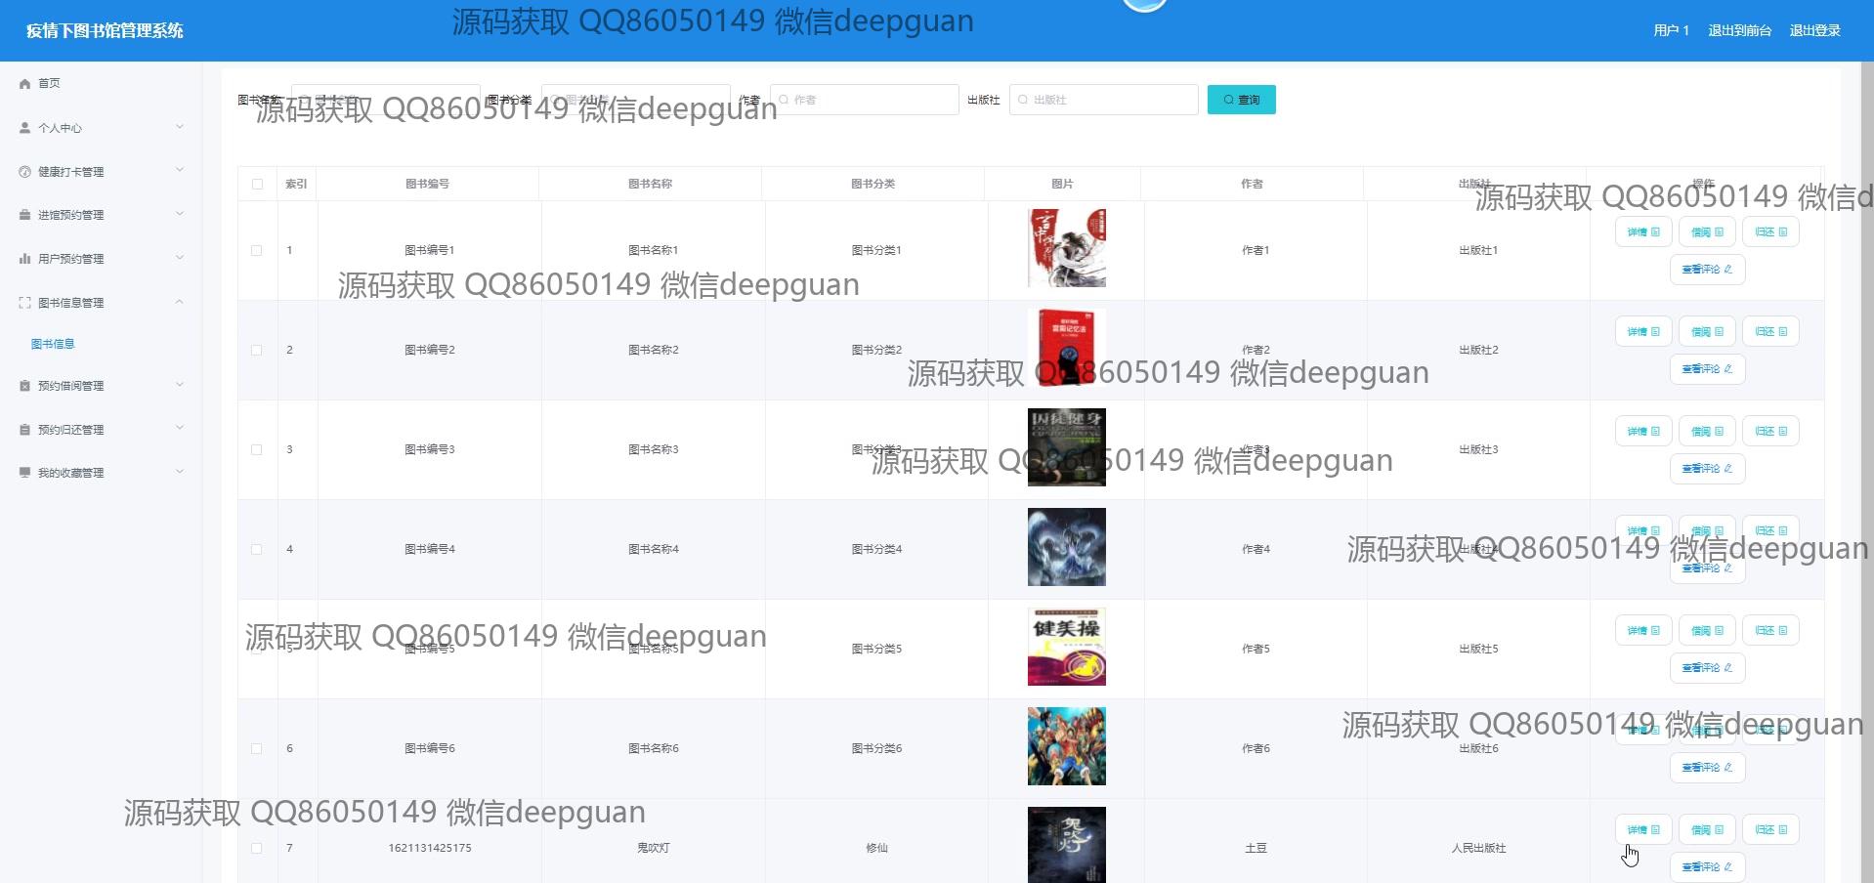Expand the 用户预约管理 chevron
The image size is (1874, 883).
(180, 258)
